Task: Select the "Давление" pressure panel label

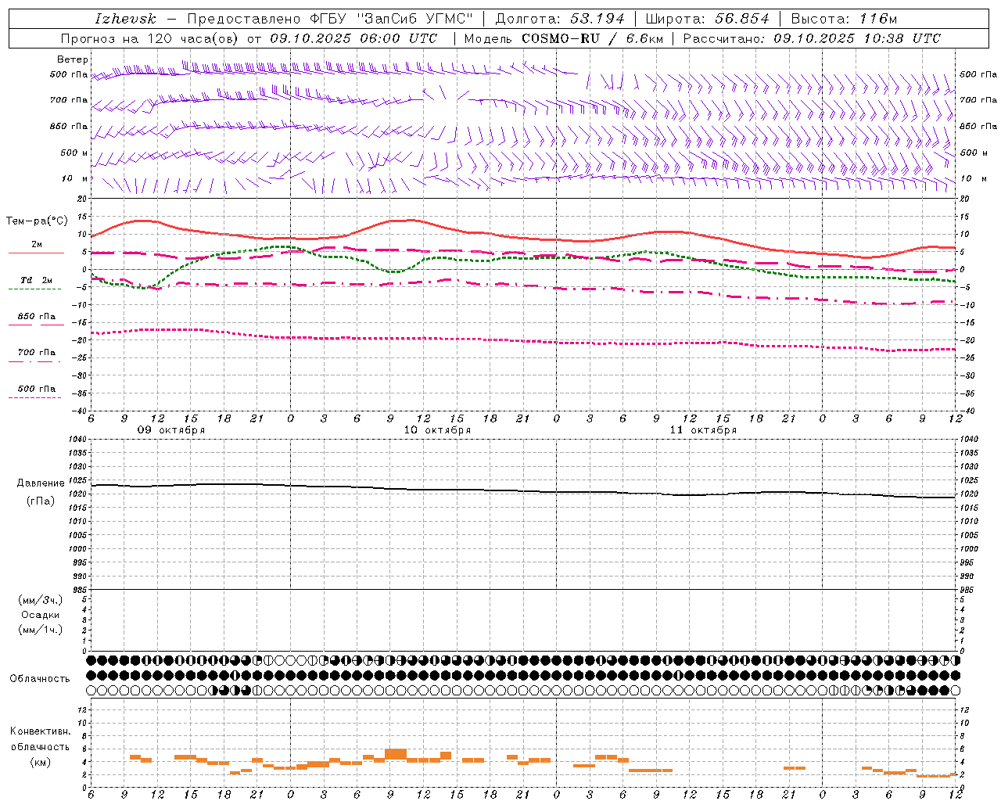Action: 41,483
